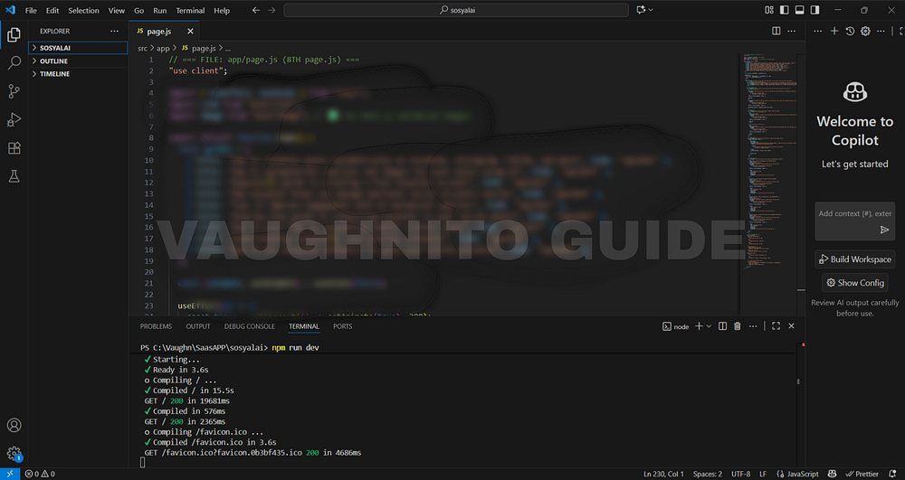Create a new terminal with plus icon
This screenshot has width=905, height=480.
pyautogui.click(x=699, y=326)
